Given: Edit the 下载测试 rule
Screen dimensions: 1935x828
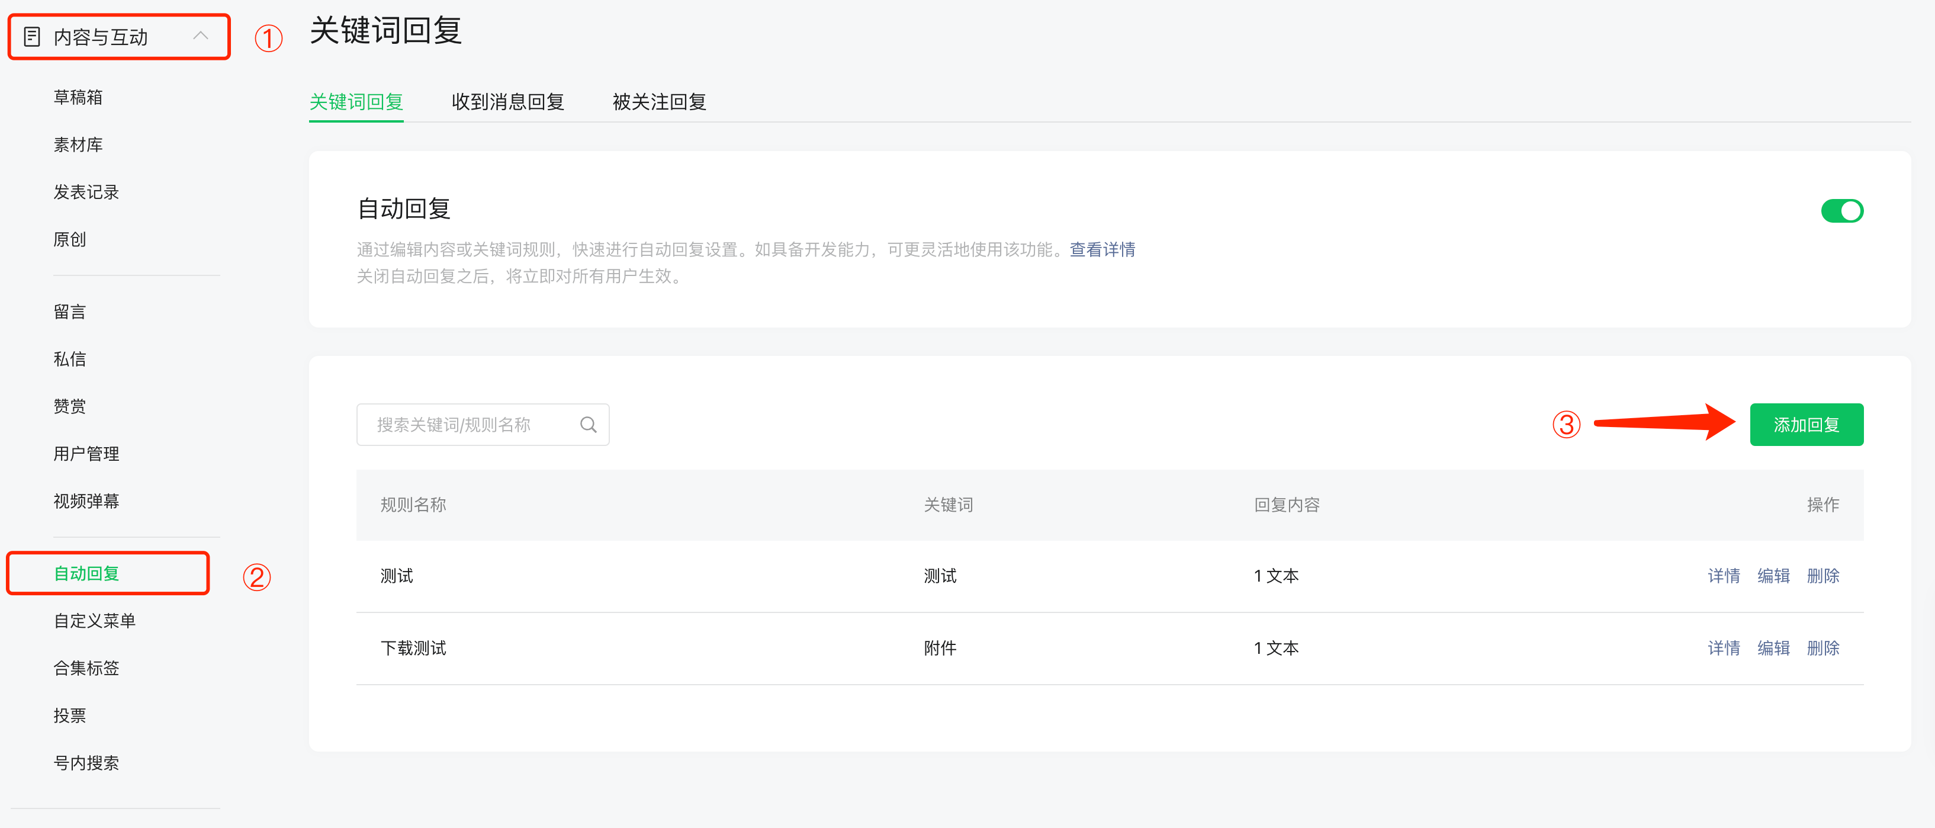Looking at the screenshot, I should (1773, 649).
